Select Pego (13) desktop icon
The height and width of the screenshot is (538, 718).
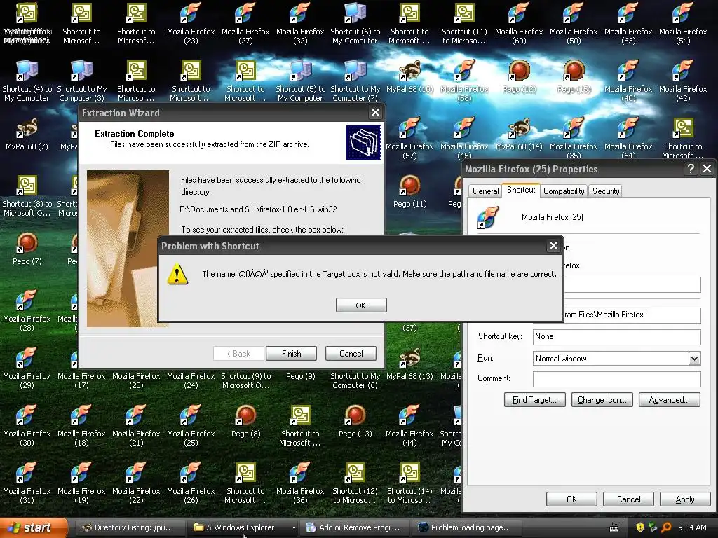[355, 422]
